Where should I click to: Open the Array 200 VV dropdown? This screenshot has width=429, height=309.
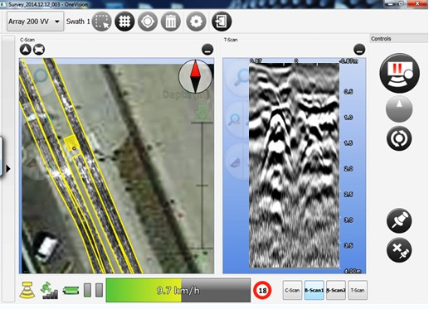click(x=35, y=22)
